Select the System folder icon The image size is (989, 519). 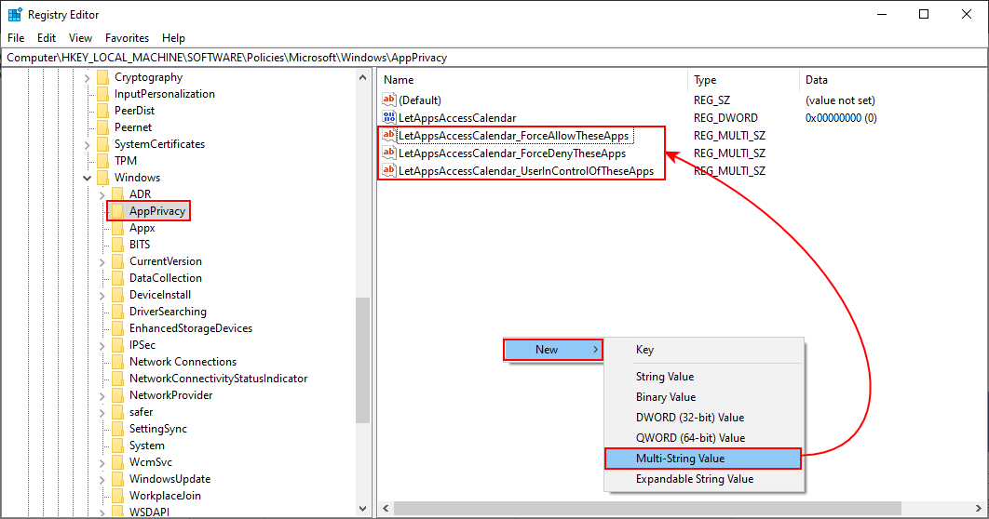tap(118, 446)
